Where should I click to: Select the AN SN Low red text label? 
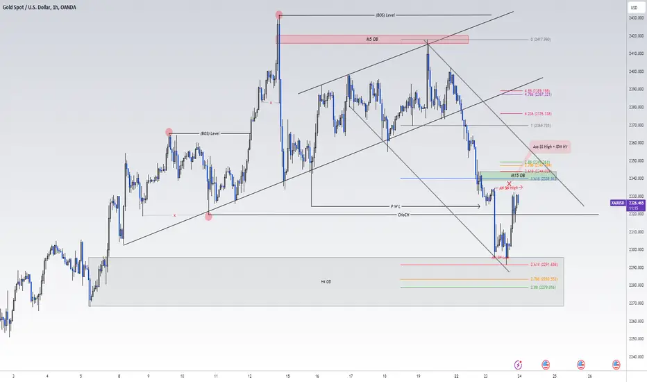point(500,257)
